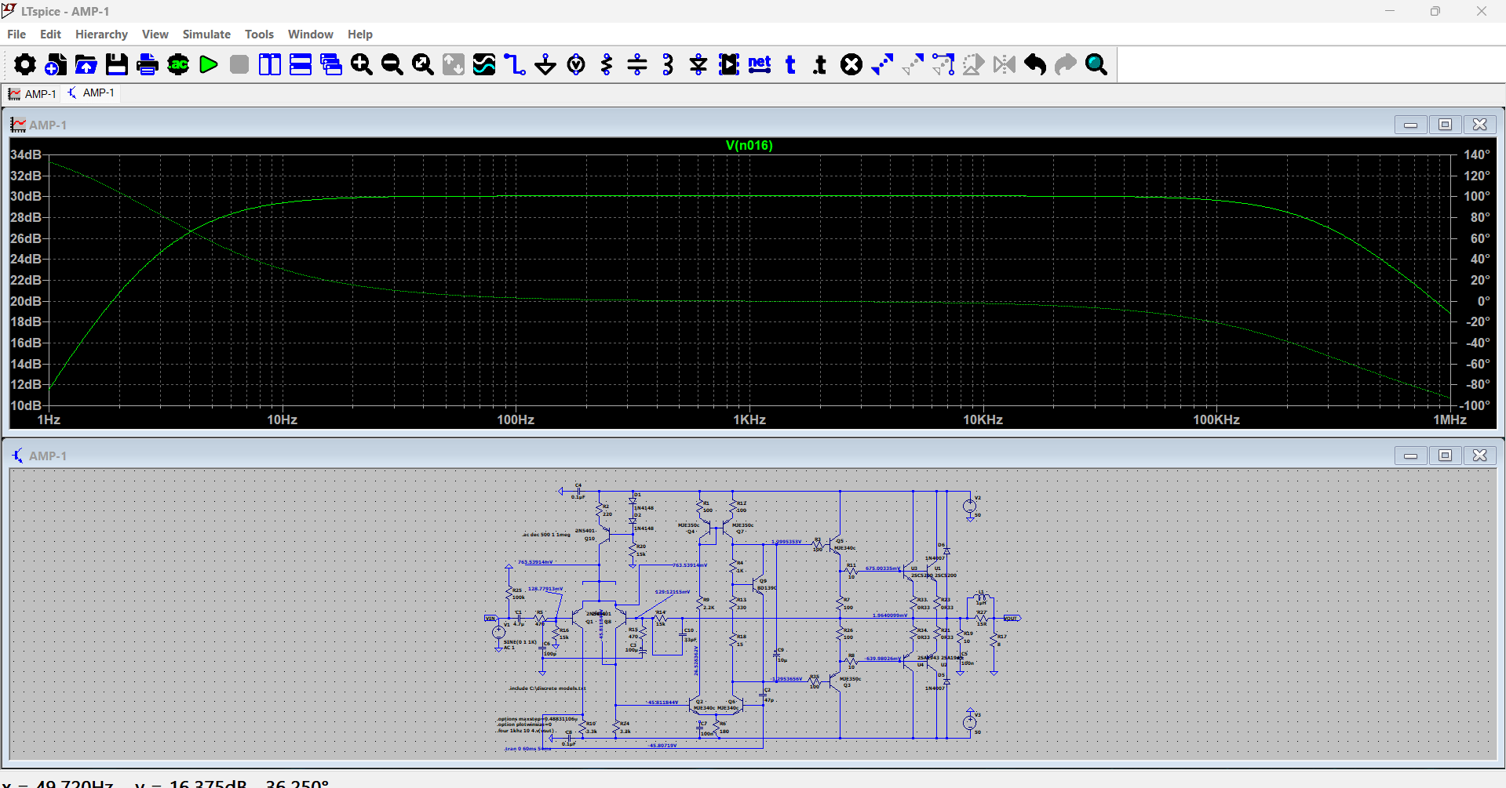Add a SPICE directive with the .t icon

pyautogui.click(x=821, y=64)
